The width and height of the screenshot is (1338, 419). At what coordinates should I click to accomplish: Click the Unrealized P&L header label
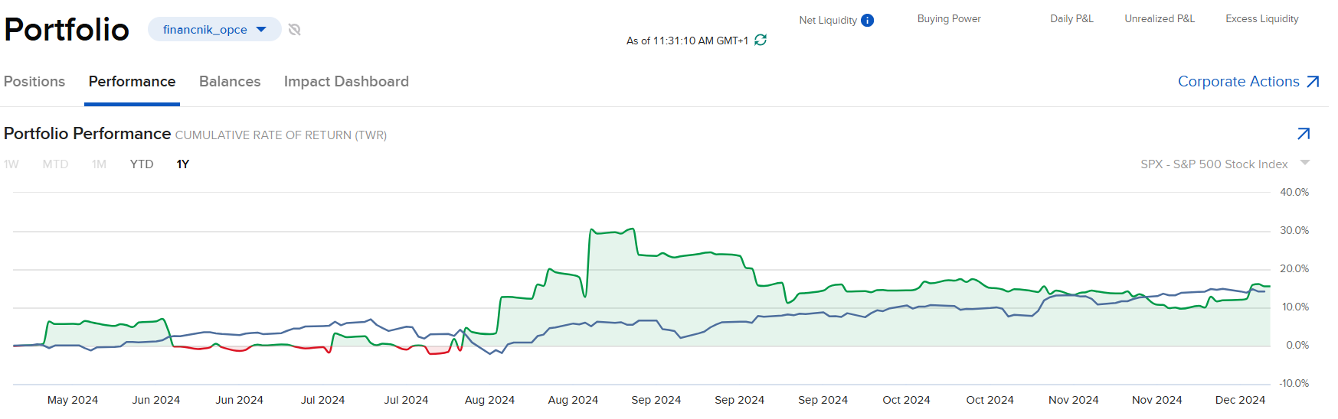point(1159,19)
